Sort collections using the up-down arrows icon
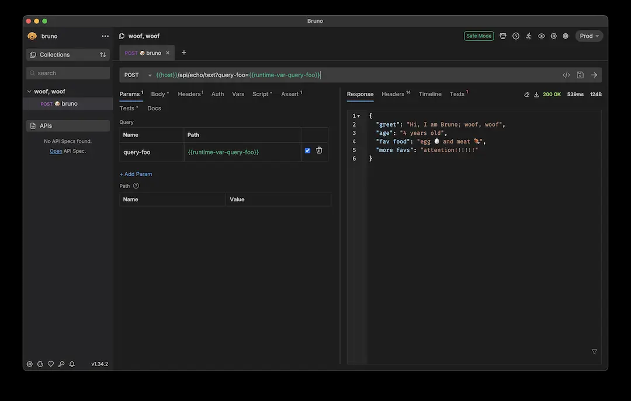The height and width of the screenshot is (401, 631). pos(103,55)
